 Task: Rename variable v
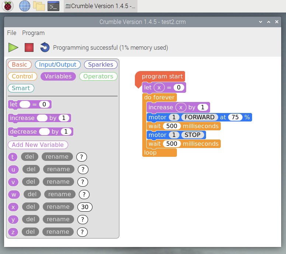coord(58,181)
